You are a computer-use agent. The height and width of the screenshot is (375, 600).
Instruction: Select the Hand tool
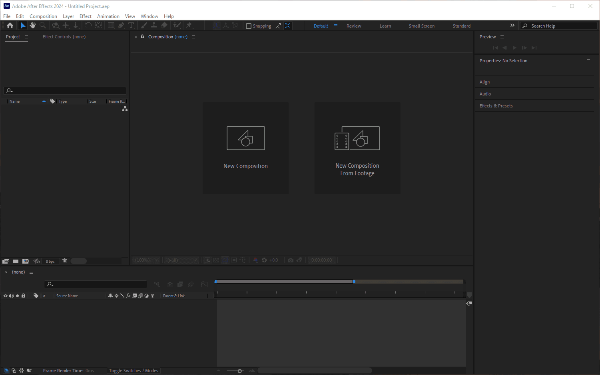[x=33, y=26]
